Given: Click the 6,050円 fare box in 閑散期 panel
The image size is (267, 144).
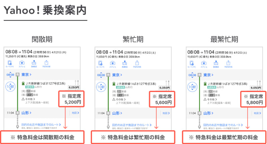Looking at the screenshot, I should (74, 87).
